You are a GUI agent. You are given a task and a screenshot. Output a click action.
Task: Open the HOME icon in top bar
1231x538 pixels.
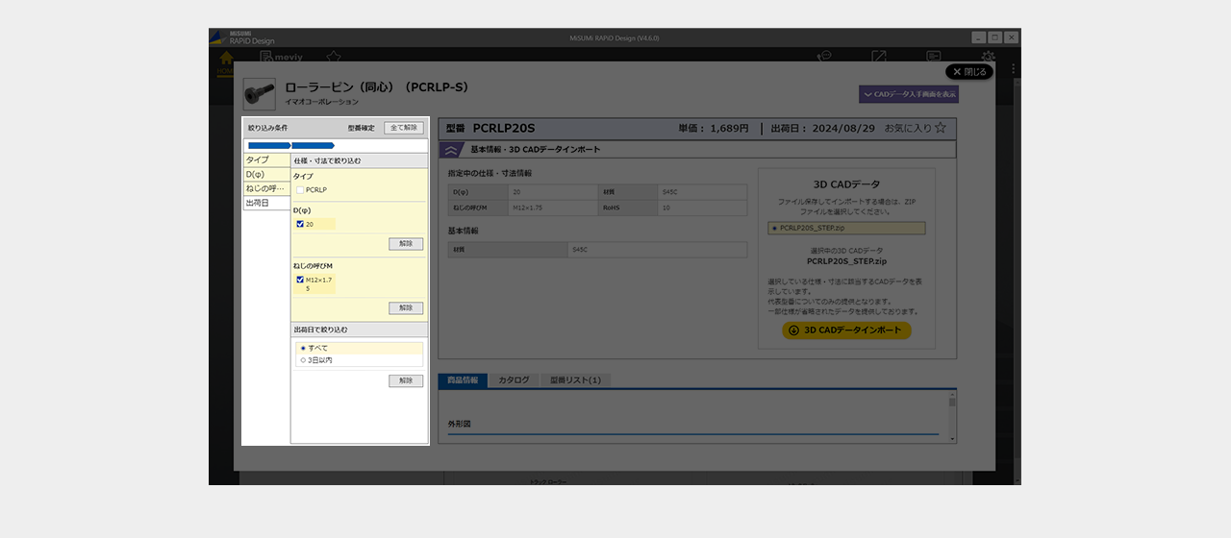coord(226,60)
